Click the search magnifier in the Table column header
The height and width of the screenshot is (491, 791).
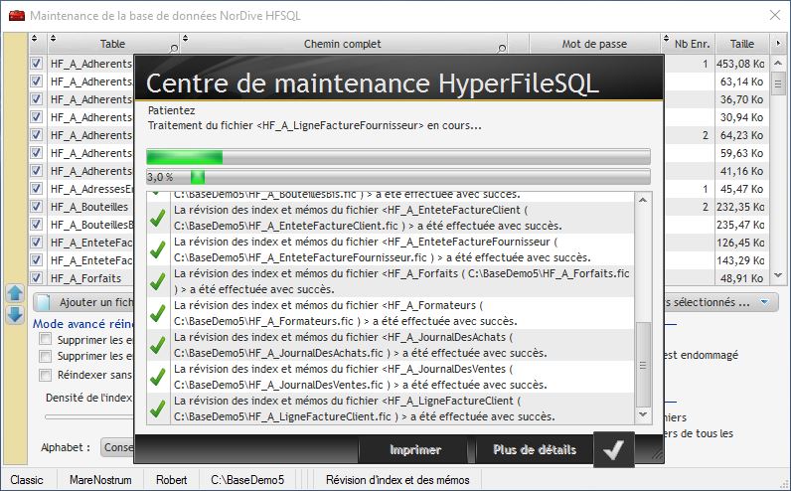pyautogui.click(x=174, y=49)
